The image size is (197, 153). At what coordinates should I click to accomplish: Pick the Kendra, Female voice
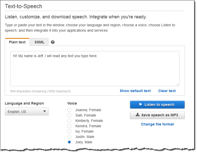pos(69,126)
